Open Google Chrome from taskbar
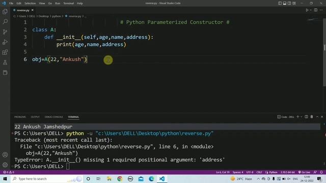Screen dimensions: 326x183 point(120,178)
